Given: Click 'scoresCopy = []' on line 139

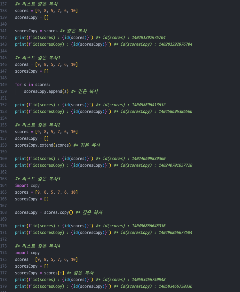Looking at the screenshot, I should pos(32,18).
